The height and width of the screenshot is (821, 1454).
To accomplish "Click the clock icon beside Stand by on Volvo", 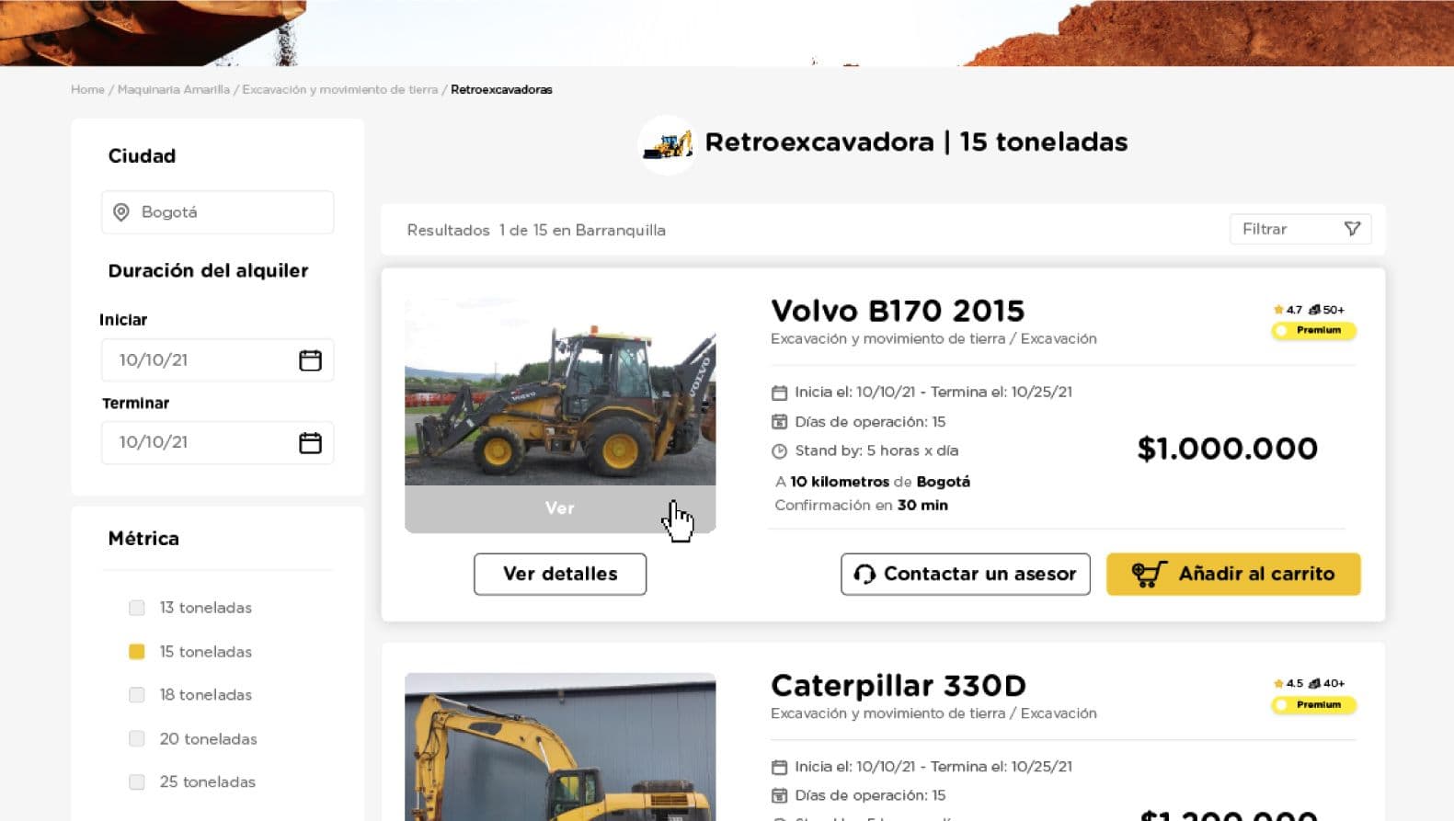I will pos(779,451).
